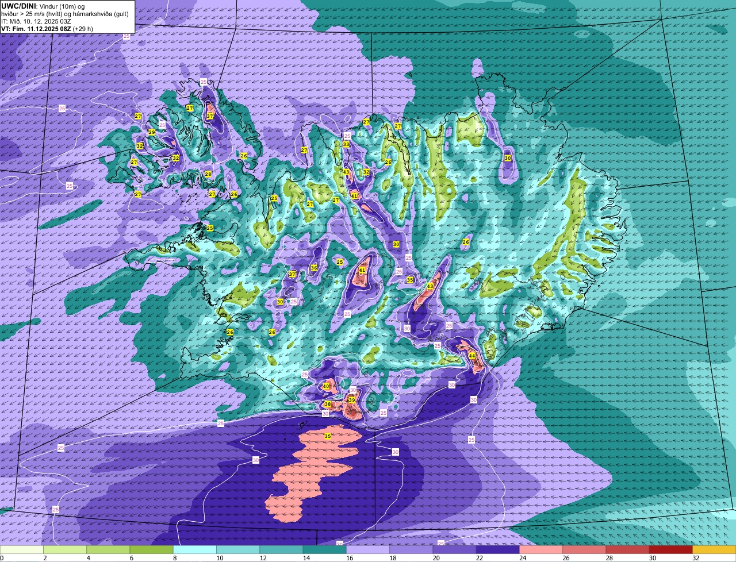Click the 24–26 m/s pink legend color
This screenshot has height=562, width=736.
[x=541, y=549]
